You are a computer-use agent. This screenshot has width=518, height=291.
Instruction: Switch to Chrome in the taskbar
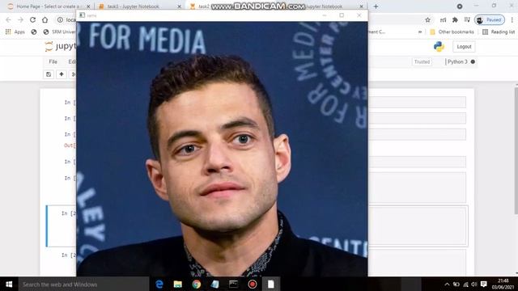coord(196,284)
